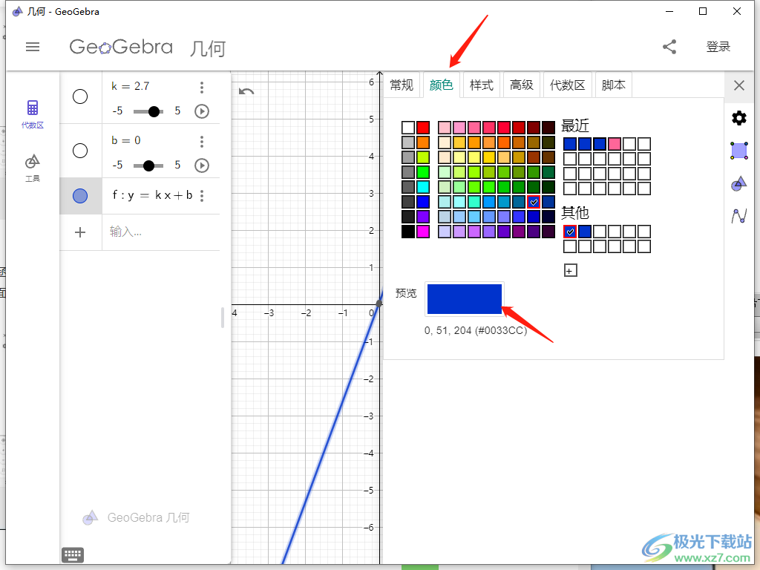Undo the last action with the curved arrow
Viewport: 760px width, 570px height.
[246, 91]
